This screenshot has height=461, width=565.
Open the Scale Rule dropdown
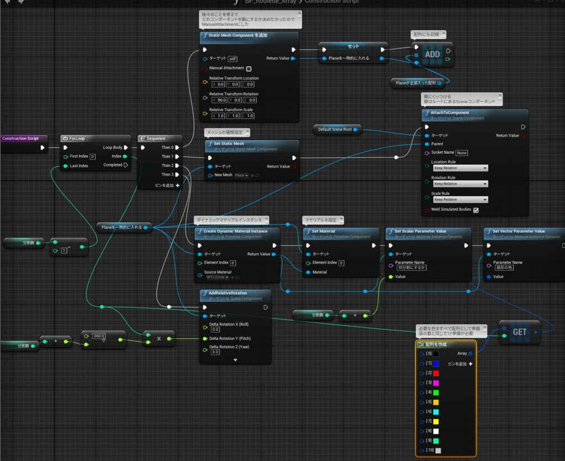[x=460, y=199]
